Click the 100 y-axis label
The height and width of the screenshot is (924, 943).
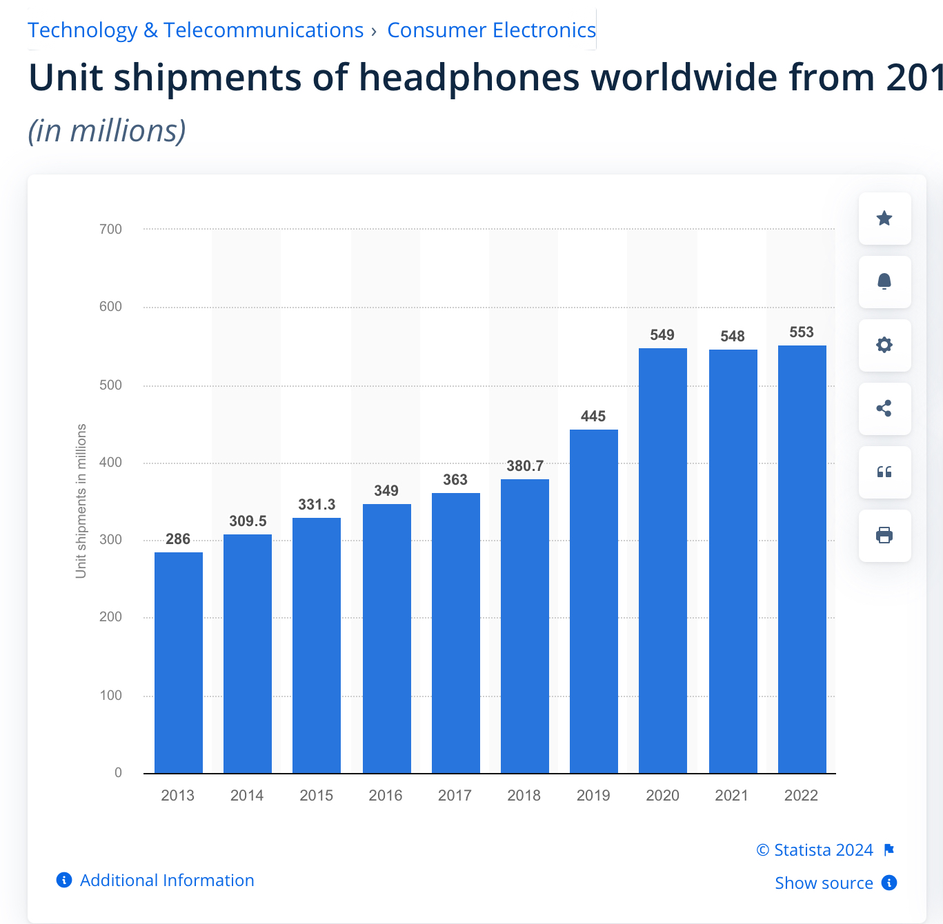(x=110, y=696)
